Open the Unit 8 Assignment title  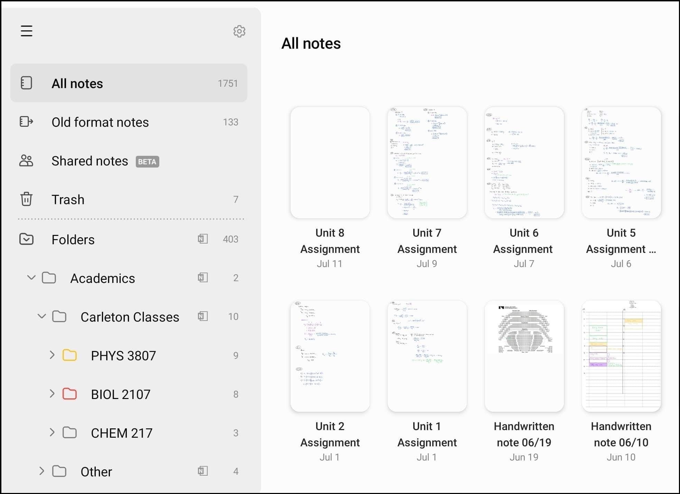coord(330,241)
